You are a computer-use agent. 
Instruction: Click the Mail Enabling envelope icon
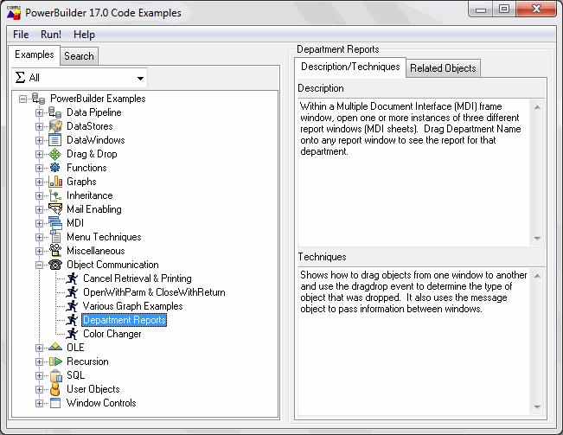55,209
